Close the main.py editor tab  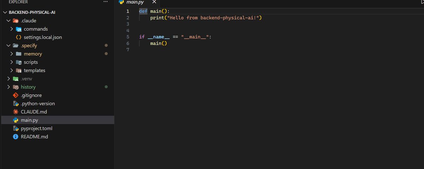point(154,2)
